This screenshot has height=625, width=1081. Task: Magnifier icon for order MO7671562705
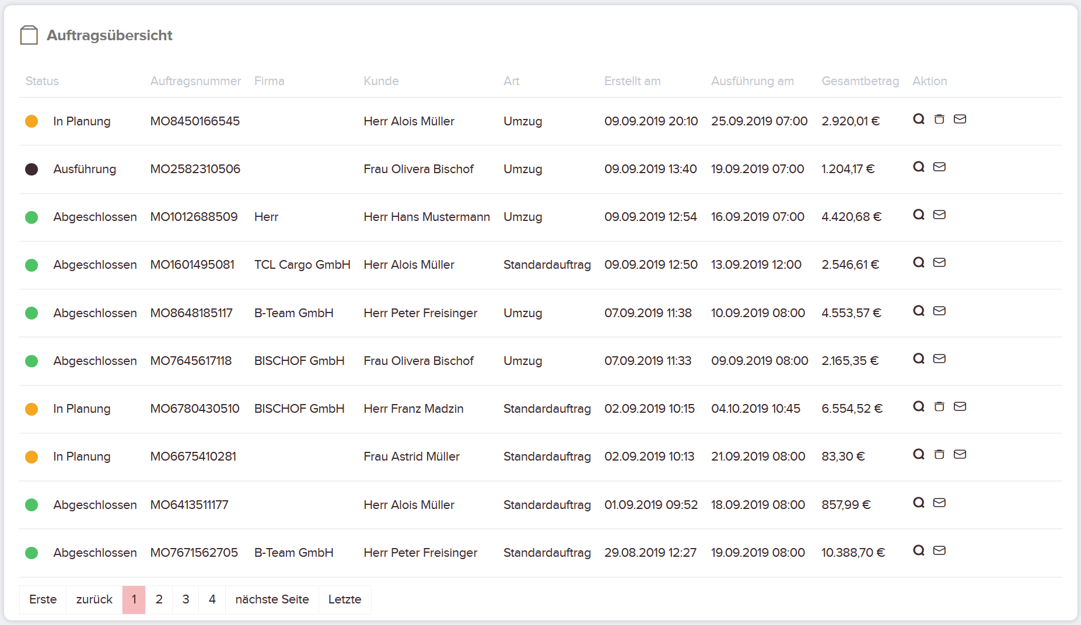[x=919, y=550]
